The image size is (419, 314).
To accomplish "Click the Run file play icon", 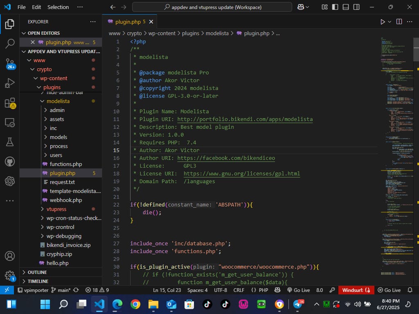I will pos(383,22).
